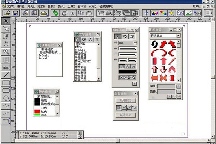This screenshot has height=144, width=216.
Task: Click the 新增封套 button
Action: [126, 100]
